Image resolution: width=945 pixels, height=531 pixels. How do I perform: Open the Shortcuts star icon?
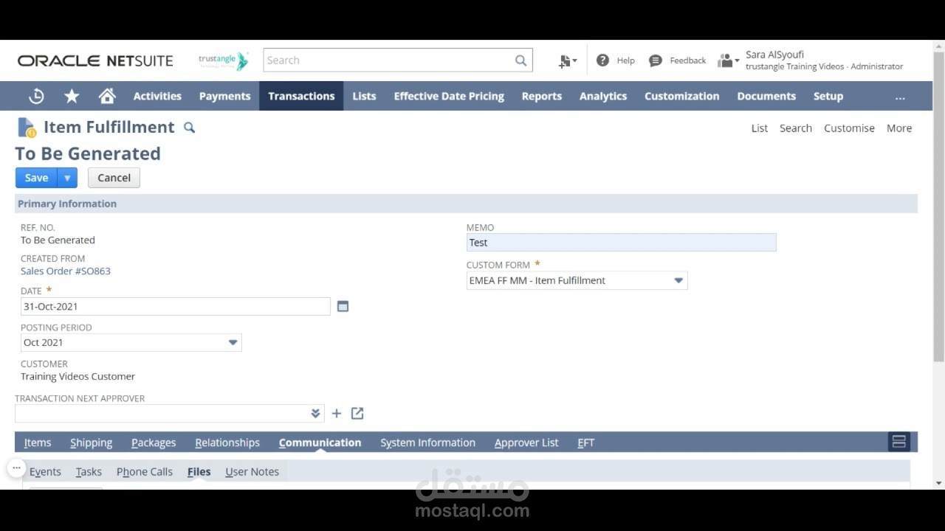pos(72,96)
